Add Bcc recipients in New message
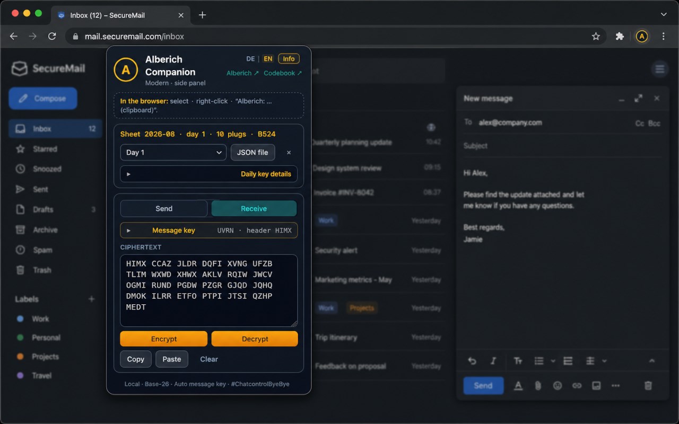 [655, 123]
